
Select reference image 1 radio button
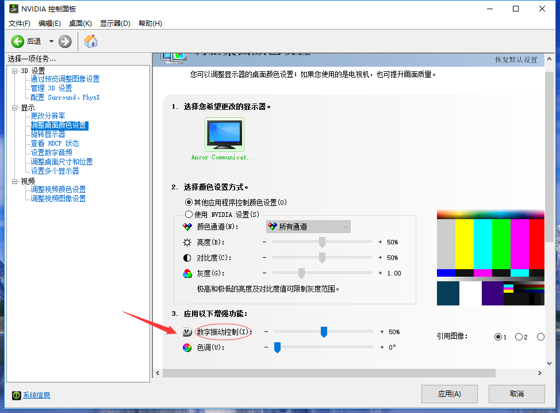click(498, 337)
